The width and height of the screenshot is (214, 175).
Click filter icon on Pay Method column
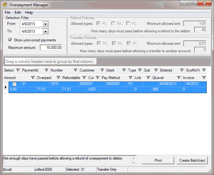point(130,77)
